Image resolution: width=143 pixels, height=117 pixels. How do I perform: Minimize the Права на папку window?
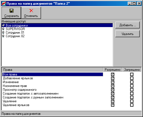[130, 4]
